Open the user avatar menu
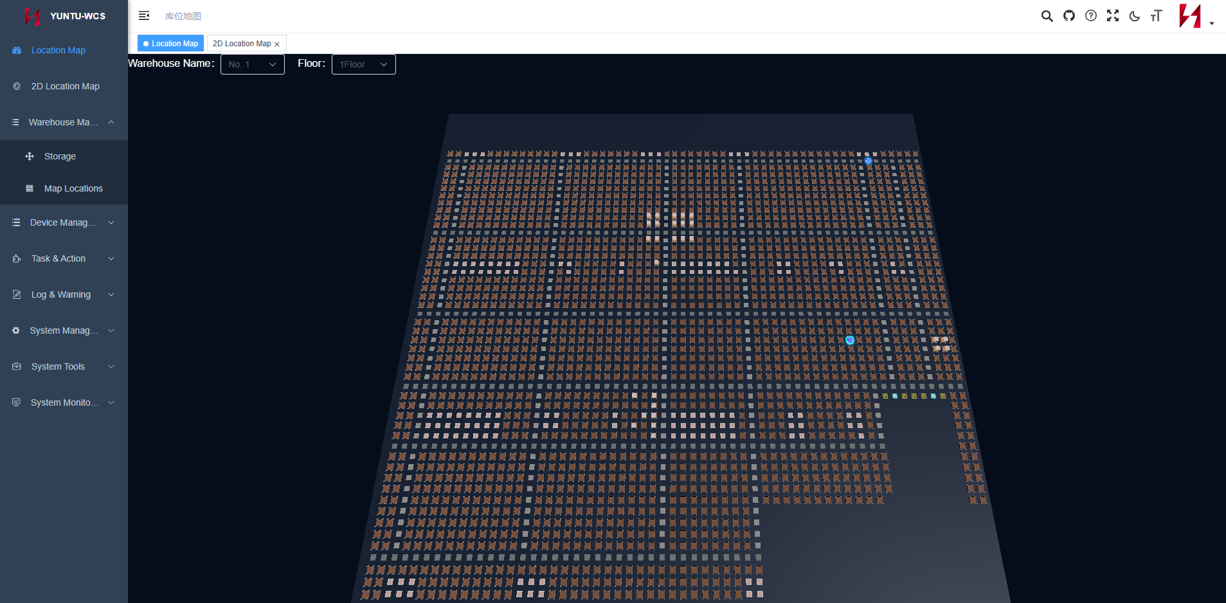The image size is (1226, 603). (1194, 16)
